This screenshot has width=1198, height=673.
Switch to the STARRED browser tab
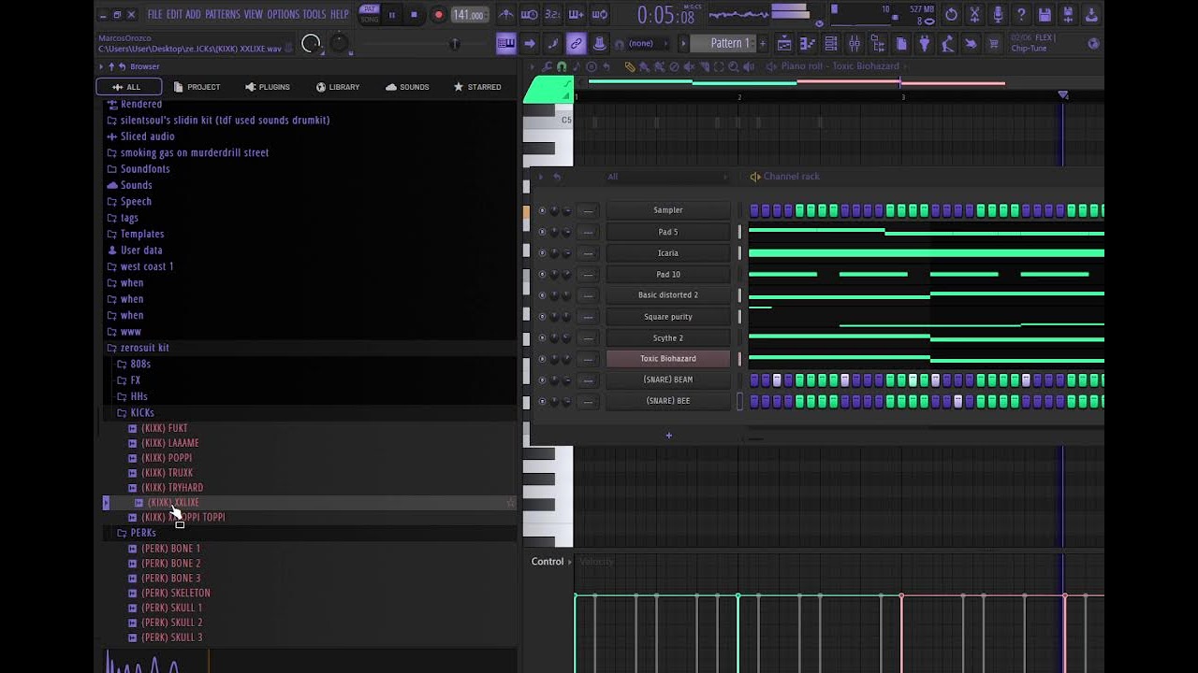coord(477,87)
